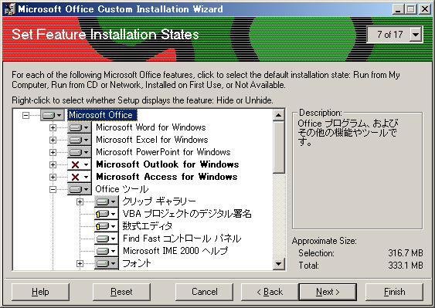The height and width of the screenshot is (308, 435).
Task: Minimize the Custom Installation Wizard window
Action: [x=399, y=9]
